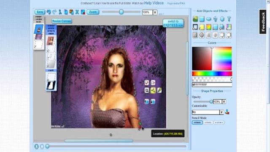Select the gray gradient layer thumbnail
Image resolution: width=270 pixels, height=152 pixels.
point(51,63)
